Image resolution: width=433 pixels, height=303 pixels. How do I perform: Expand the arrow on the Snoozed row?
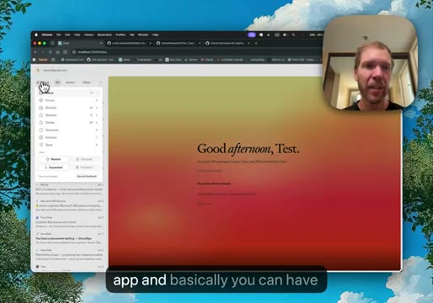point(97,130)
